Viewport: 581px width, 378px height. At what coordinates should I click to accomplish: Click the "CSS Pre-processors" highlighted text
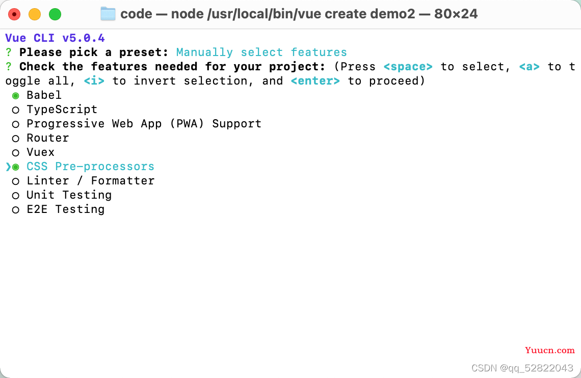point(90,167)
